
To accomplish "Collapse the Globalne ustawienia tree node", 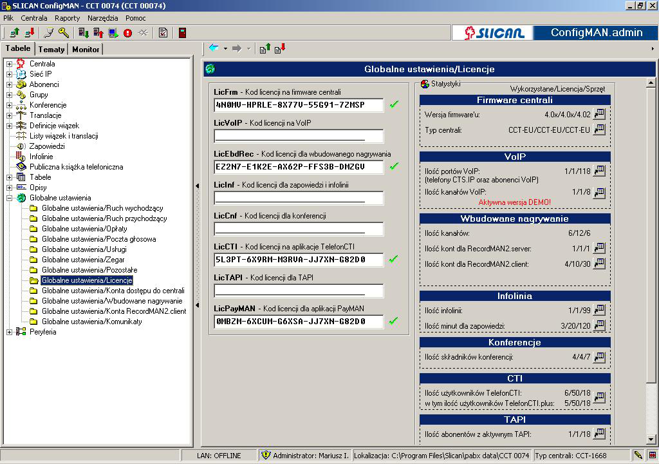I will [x=9, y=198].
